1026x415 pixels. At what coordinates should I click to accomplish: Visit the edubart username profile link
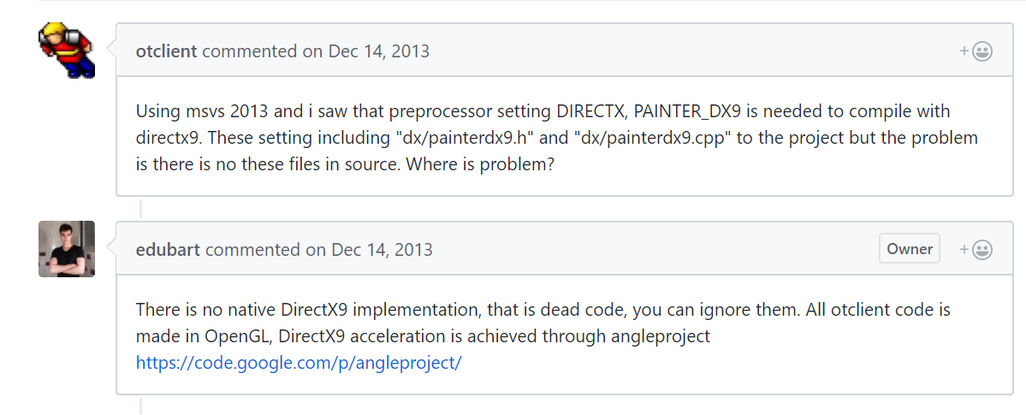click(168, 249)
